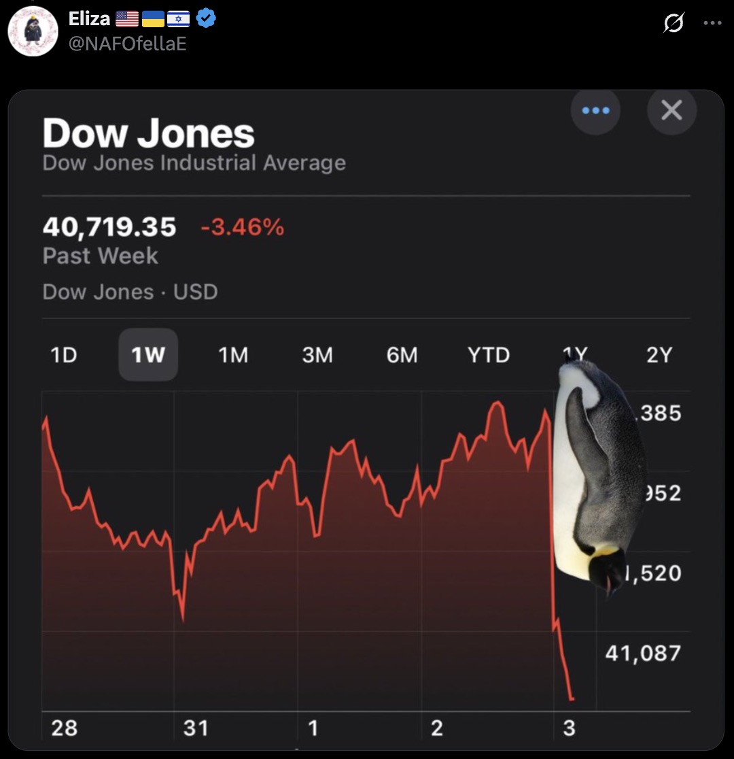
Task: Click the blue verified badge
Action: pos(206,19)
